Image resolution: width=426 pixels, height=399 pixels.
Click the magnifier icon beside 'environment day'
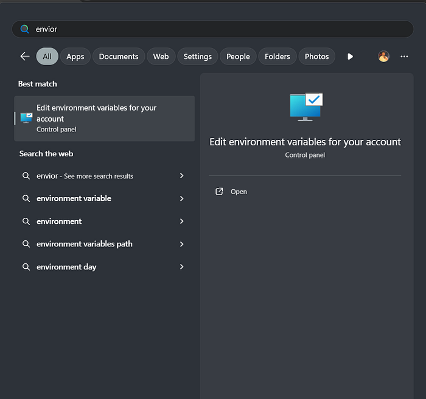[x=26, y=267]
